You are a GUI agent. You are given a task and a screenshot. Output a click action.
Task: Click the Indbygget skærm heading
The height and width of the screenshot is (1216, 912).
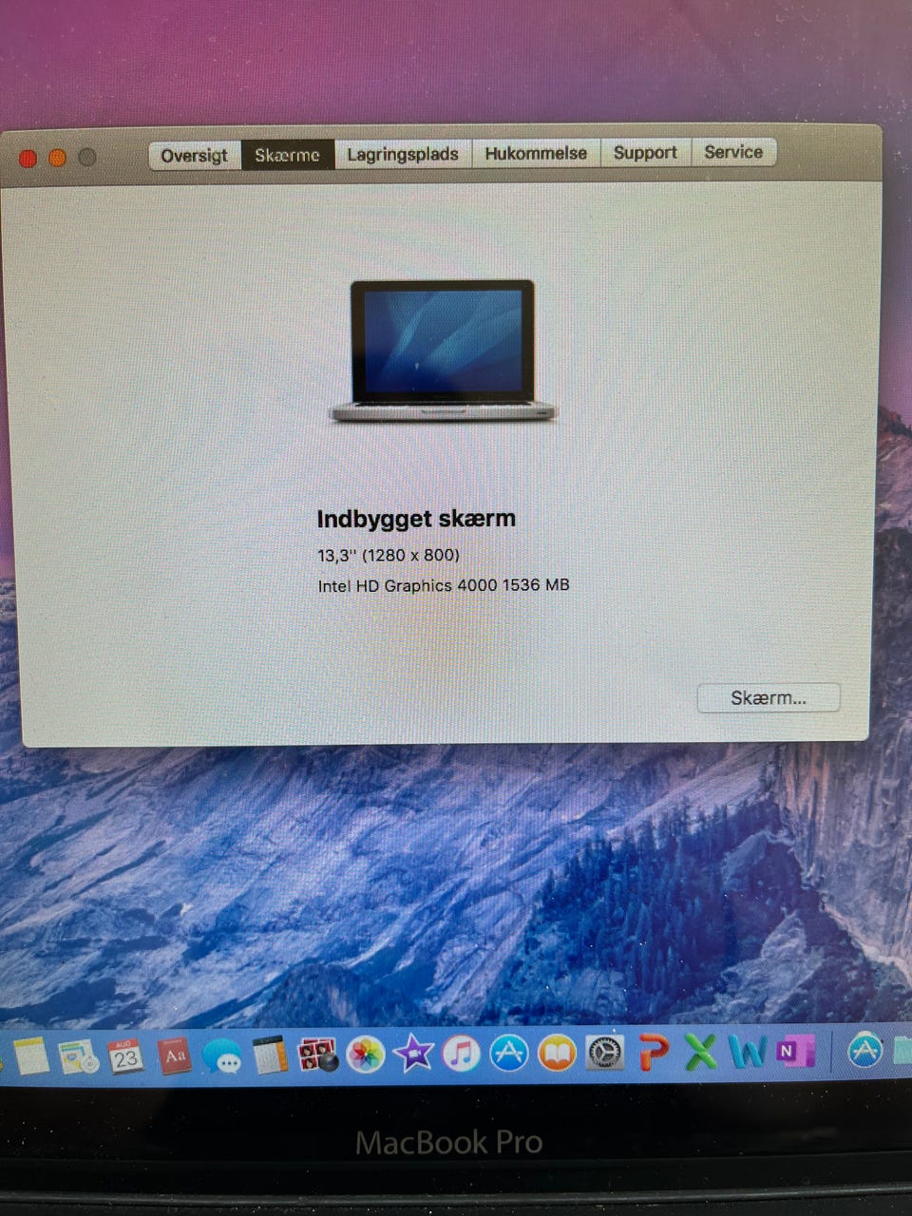[416, 519]
